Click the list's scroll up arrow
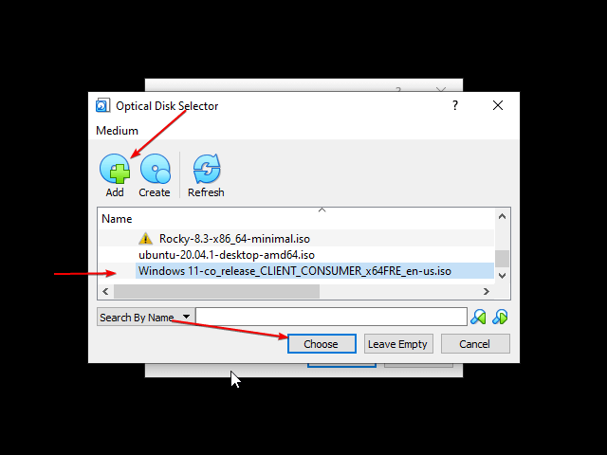The height and width of the screenshot is (455, 607). tap(502, 217)
